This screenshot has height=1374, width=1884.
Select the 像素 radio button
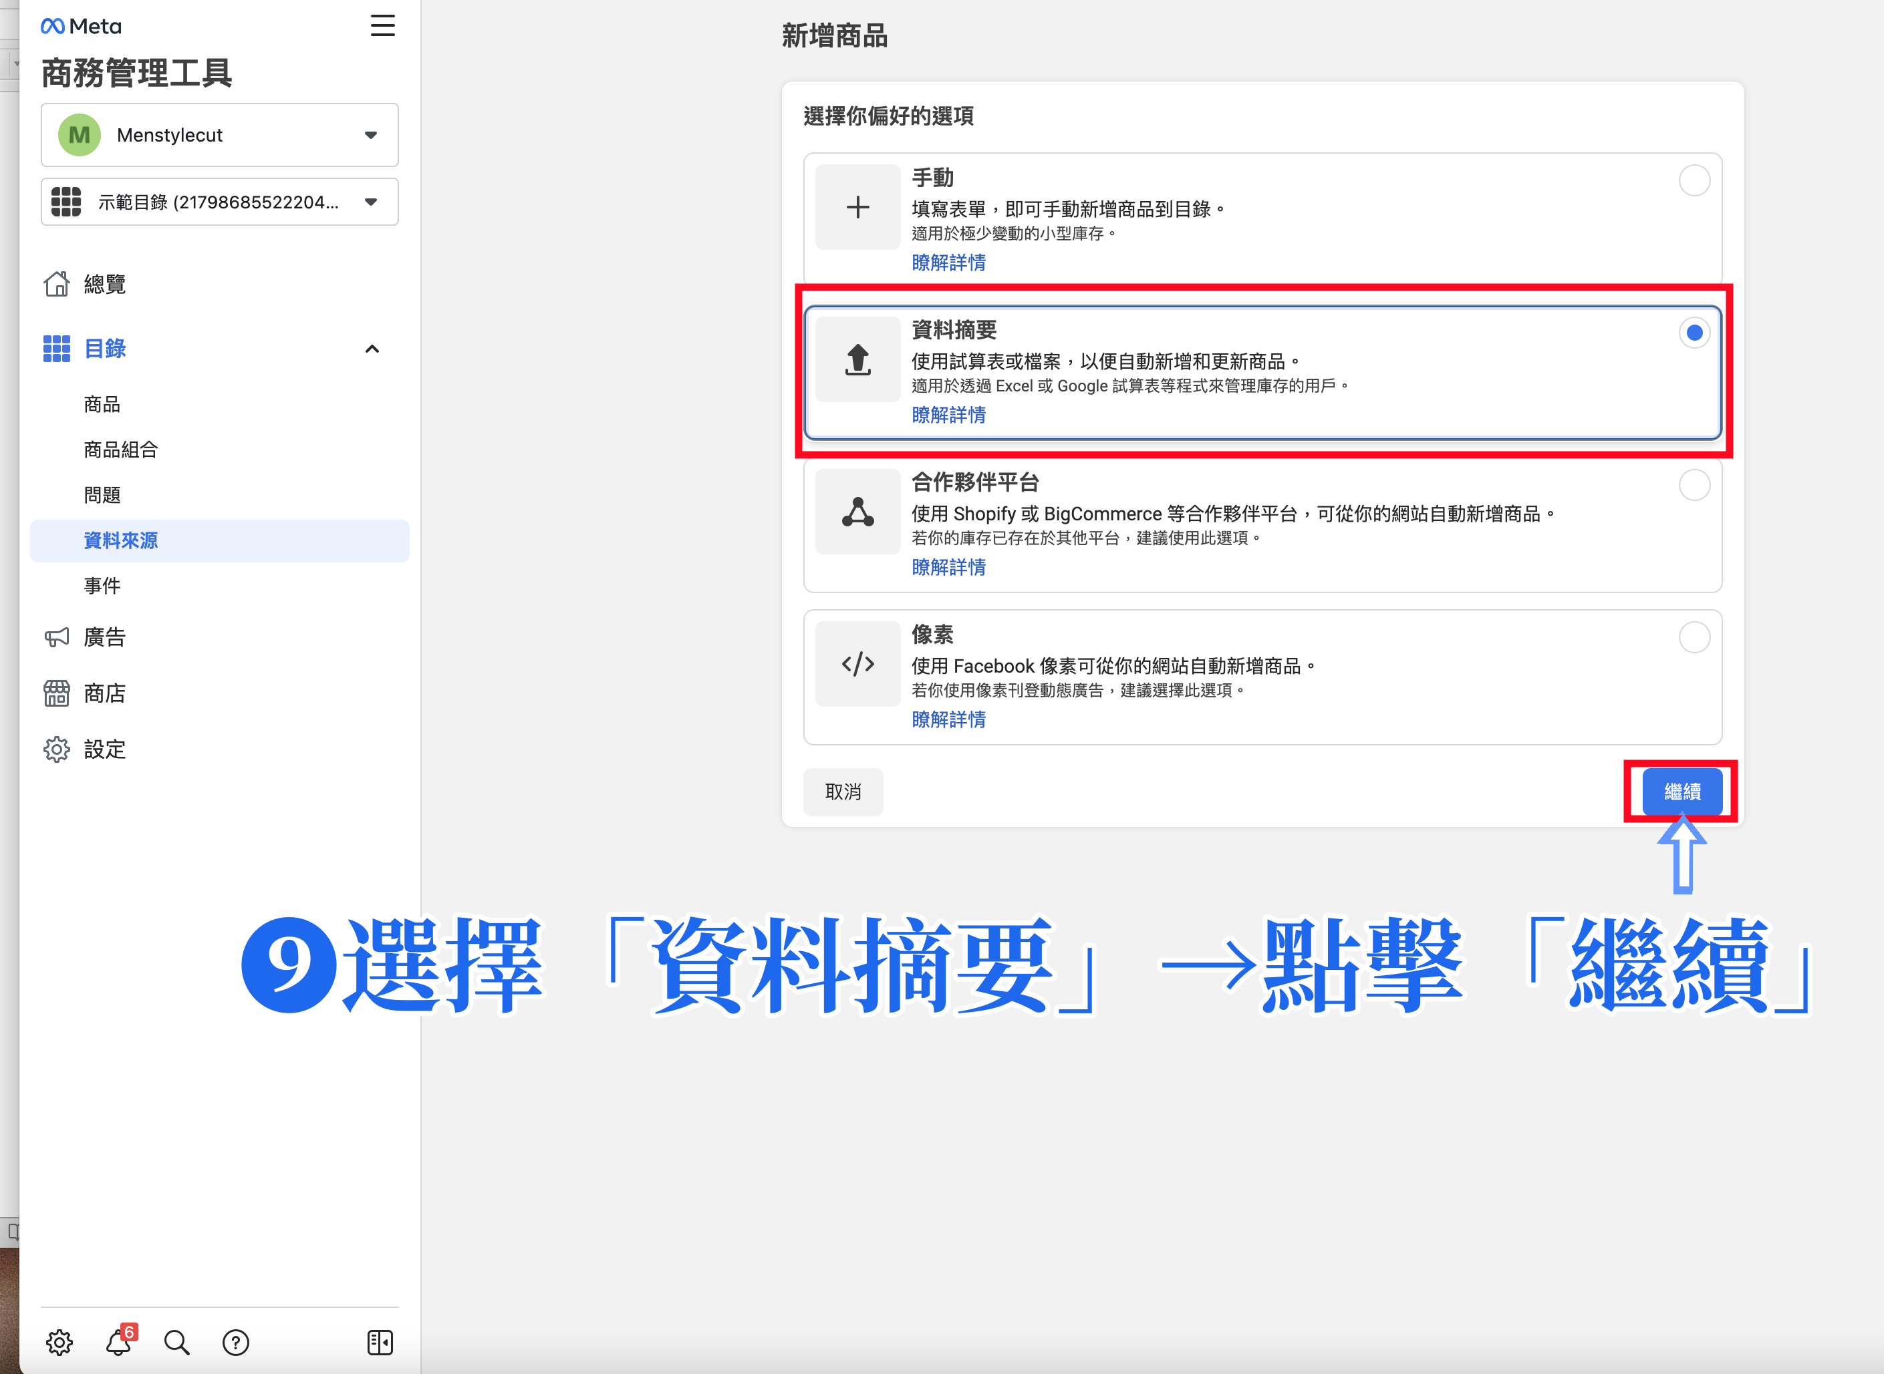1694,637
